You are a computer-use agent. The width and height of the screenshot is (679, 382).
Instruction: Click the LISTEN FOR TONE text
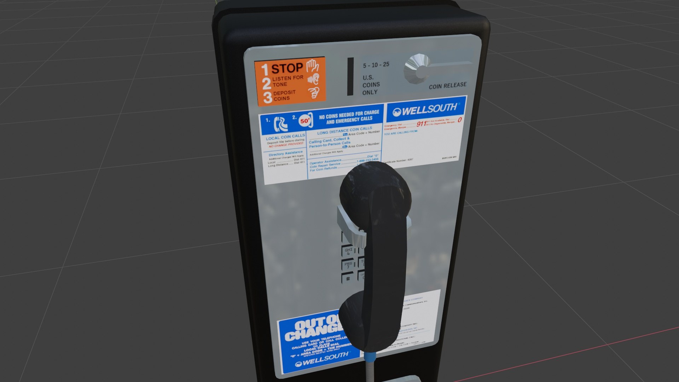(x=288, y=81)
